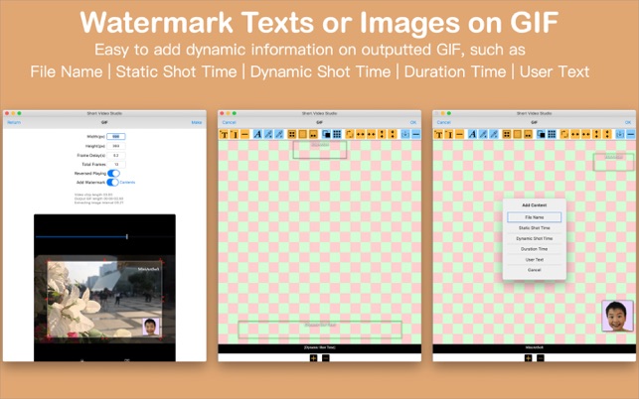Click the blue download arrow icon in middle window

click(405, 134)
